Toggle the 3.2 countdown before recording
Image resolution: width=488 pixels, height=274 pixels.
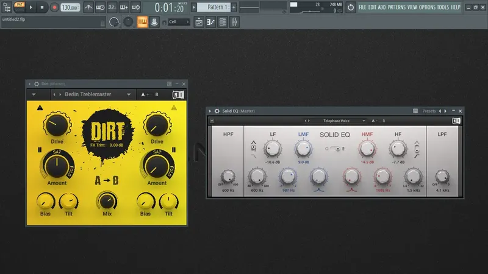point(112,7)
